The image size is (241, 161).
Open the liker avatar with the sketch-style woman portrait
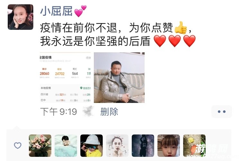pos(117,146)
